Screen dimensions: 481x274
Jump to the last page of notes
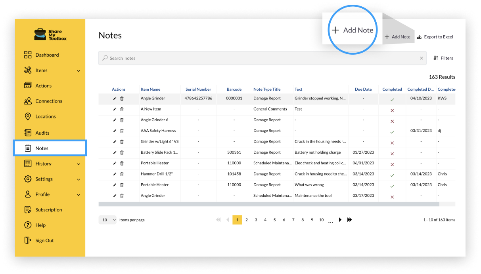coord(349,220)
